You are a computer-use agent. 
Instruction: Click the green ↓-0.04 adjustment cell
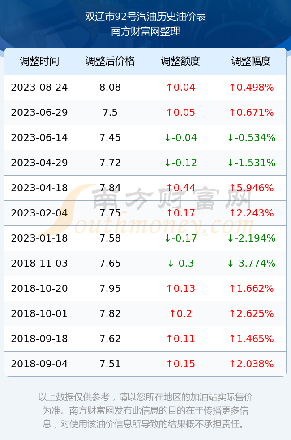click(x=180, y=137)
